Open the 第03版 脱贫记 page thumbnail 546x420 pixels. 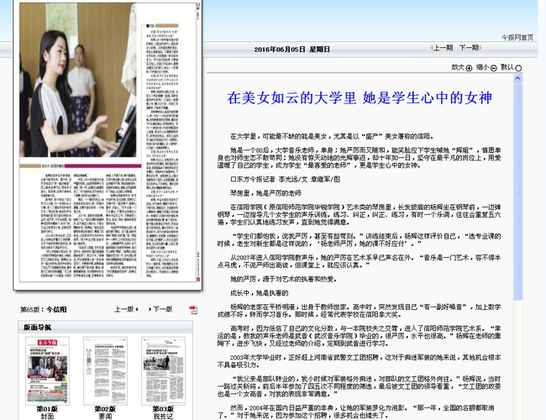point(163,371)
